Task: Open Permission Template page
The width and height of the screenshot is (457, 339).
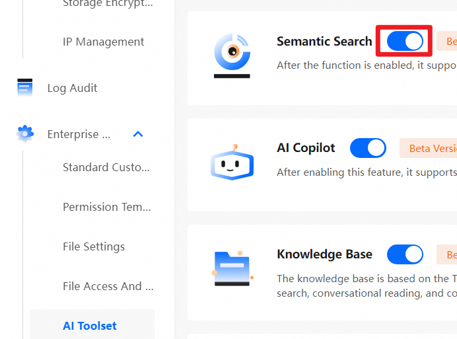Action: point(107,207)
